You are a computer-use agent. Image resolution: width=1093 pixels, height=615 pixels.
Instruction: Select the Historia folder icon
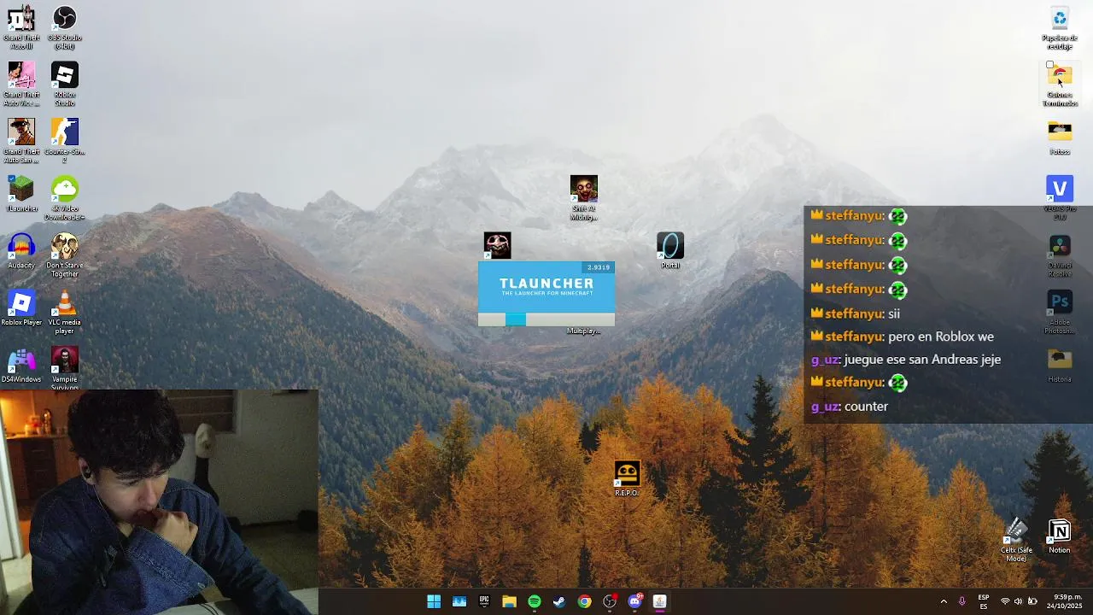click(x=1060, y=366)
